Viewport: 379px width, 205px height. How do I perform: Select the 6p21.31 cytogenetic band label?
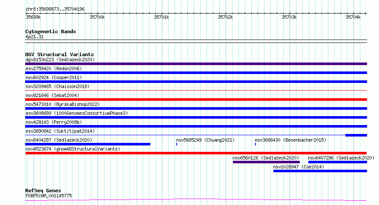[34, 37]
